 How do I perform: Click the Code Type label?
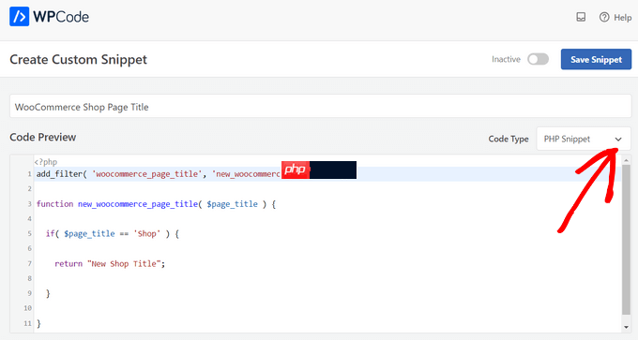click(x=509, y=139)
